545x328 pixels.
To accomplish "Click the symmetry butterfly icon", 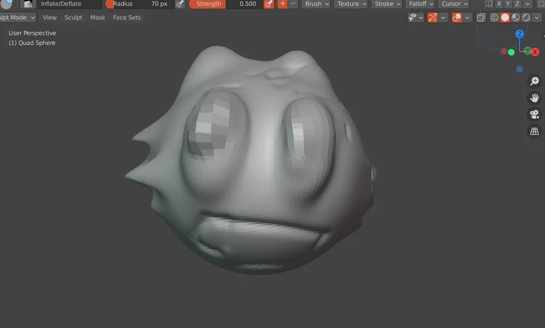I will 489,4.
